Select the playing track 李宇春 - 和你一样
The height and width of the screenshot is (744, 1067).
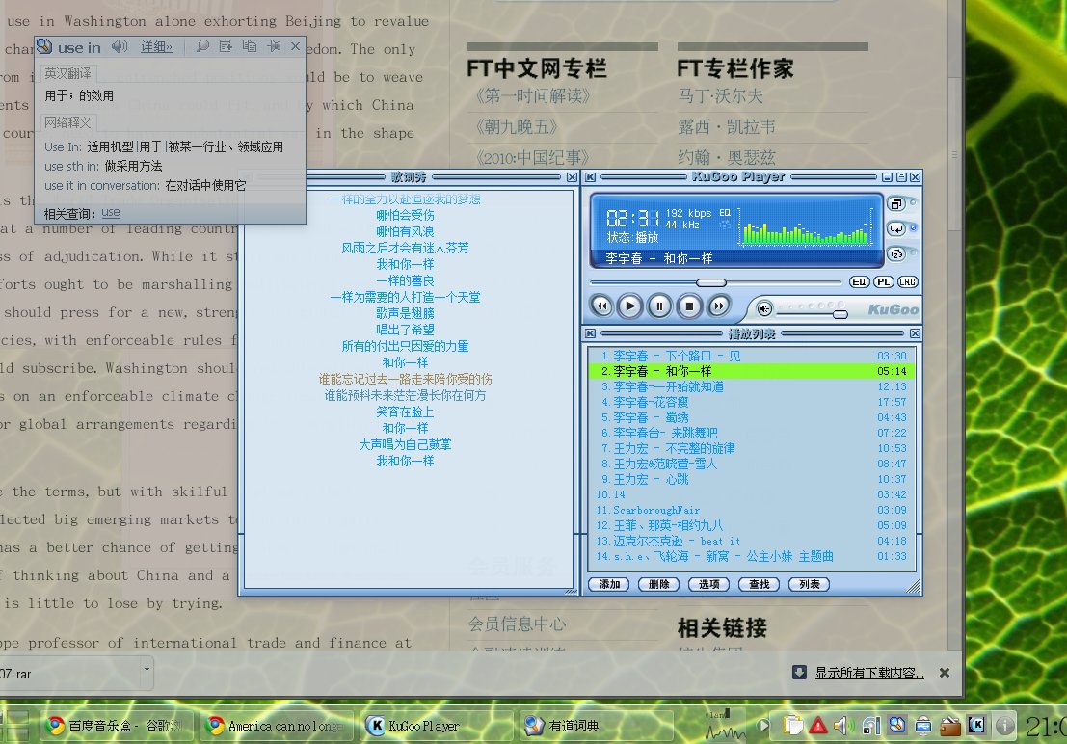[752, 371]
